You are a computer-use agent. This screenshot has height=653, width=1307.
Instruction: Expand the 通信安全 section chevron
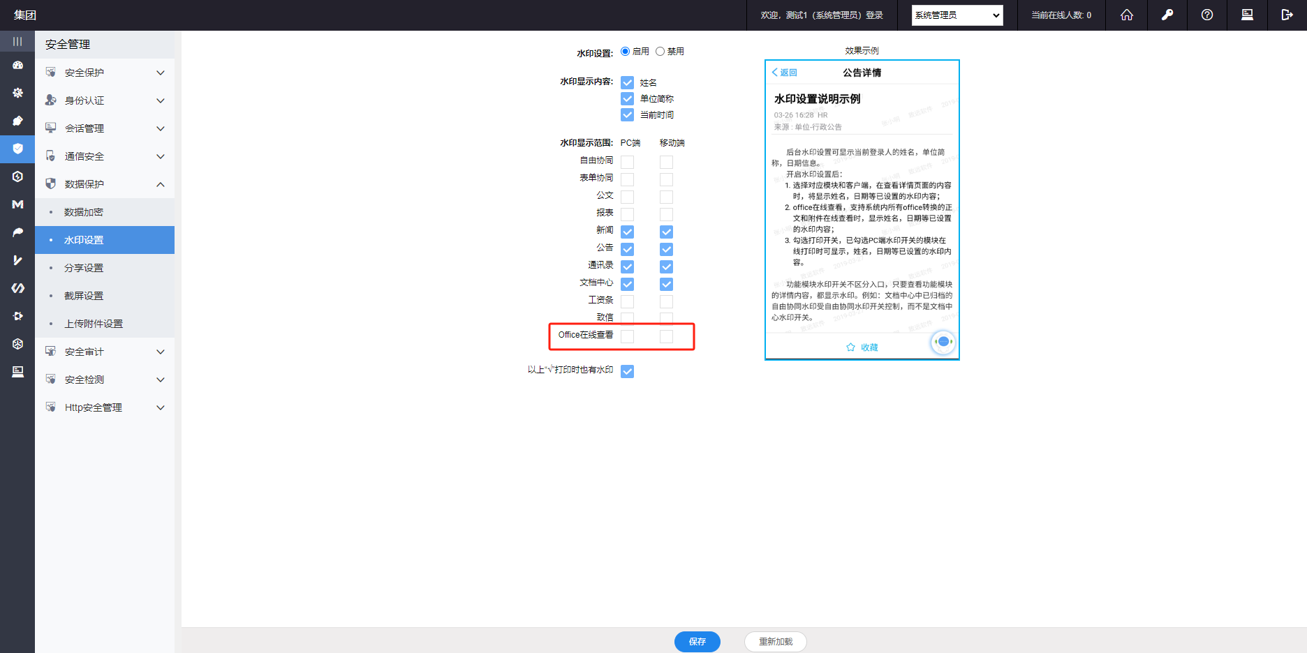coord(161,156)
